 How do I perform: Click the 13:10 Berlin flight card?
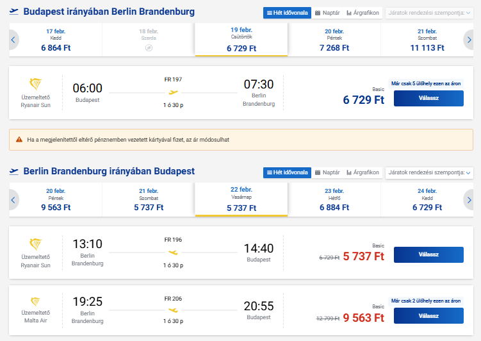pyautogui.click(x=192, y=252)
